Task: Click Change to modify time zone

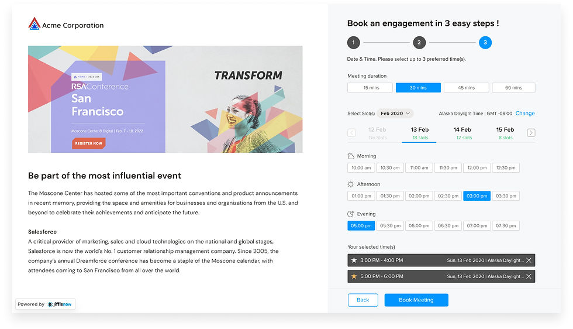Action: pyautogui.click(x=525, y=114)
